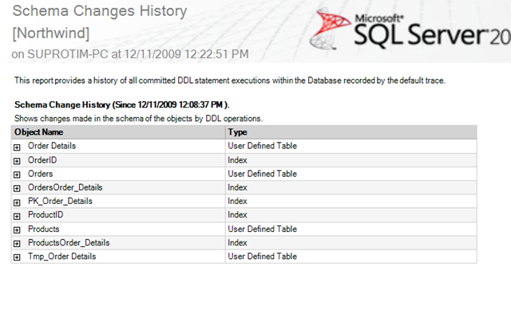Click User Defined Table type for Orders

pos(263,174)
